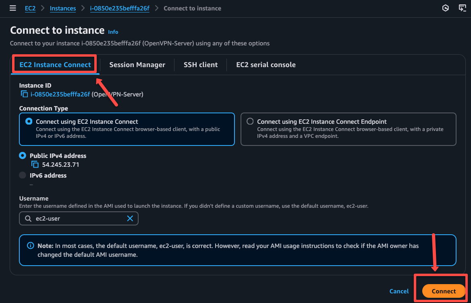The image size is (471, 303).
Task: Switch to the EC2 serial console tab
Action: (266, 64)
